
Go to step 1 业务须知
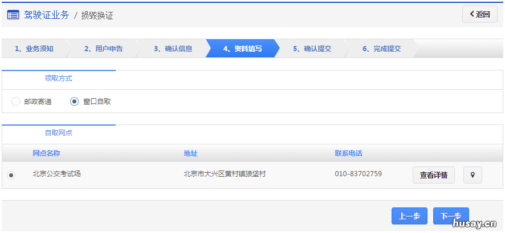click(x=34, y=49)
